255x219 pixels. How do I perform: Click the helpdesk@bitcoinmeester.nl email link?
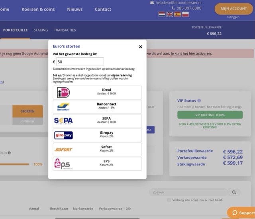click(x=178, y=3)
